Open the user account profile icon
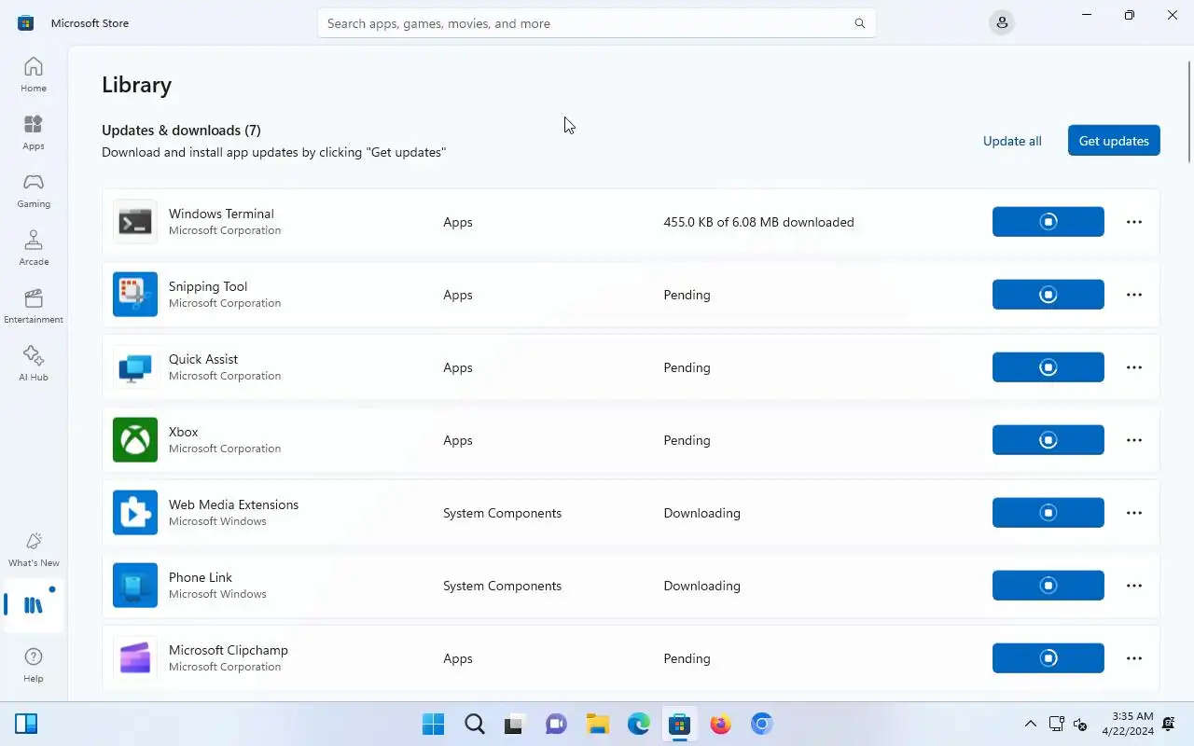Screen dimensions: 1194x746 tap(1002, 22)
